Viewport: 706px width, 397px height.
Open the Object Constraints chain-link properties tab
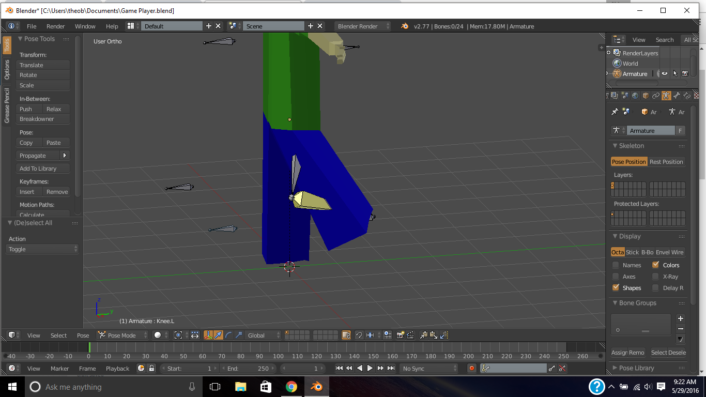point(655,96)
